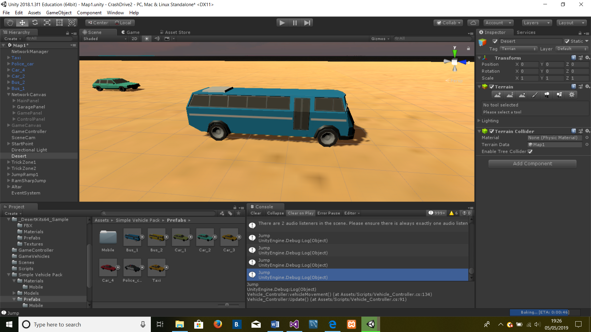Open the Gizmos dropdown
591x332 pixels.
point(380,39)
